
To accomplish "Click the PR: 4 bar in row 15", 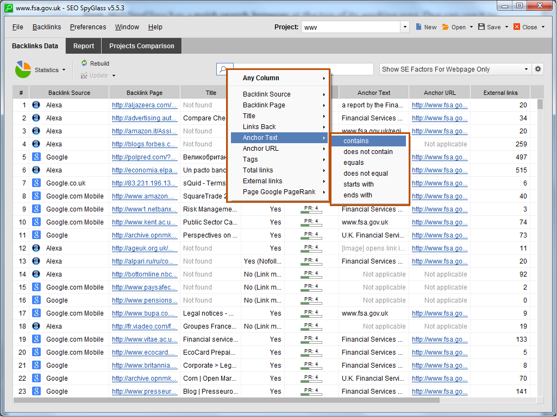I will (311, 287).
